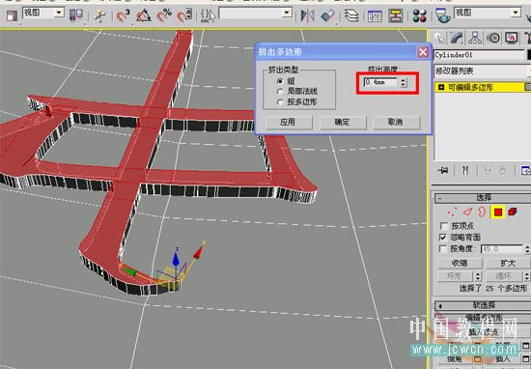Click the Use Pivot Point Center icon
The width and height of the screenshot is (531, 369).
tap(76, 15)
